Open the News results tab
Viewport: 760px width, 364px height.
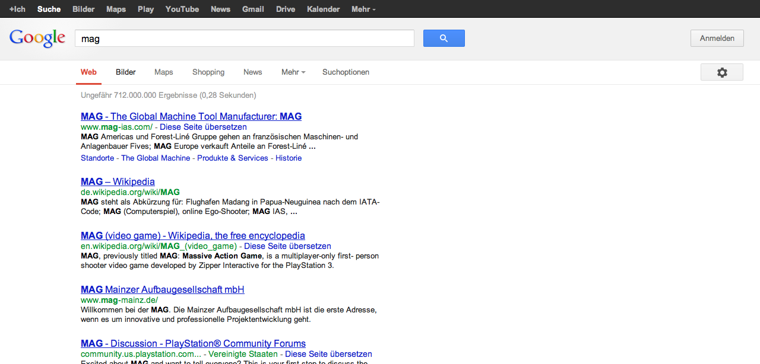coord(252,72)
